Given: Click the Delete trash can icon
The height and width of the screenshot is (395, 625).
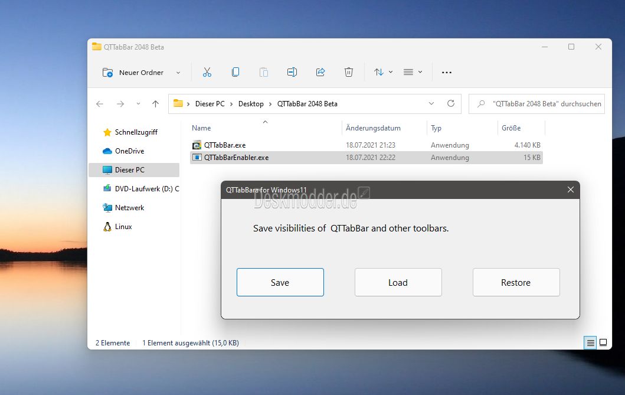Looking at the screenshot, I should (349, 72).
